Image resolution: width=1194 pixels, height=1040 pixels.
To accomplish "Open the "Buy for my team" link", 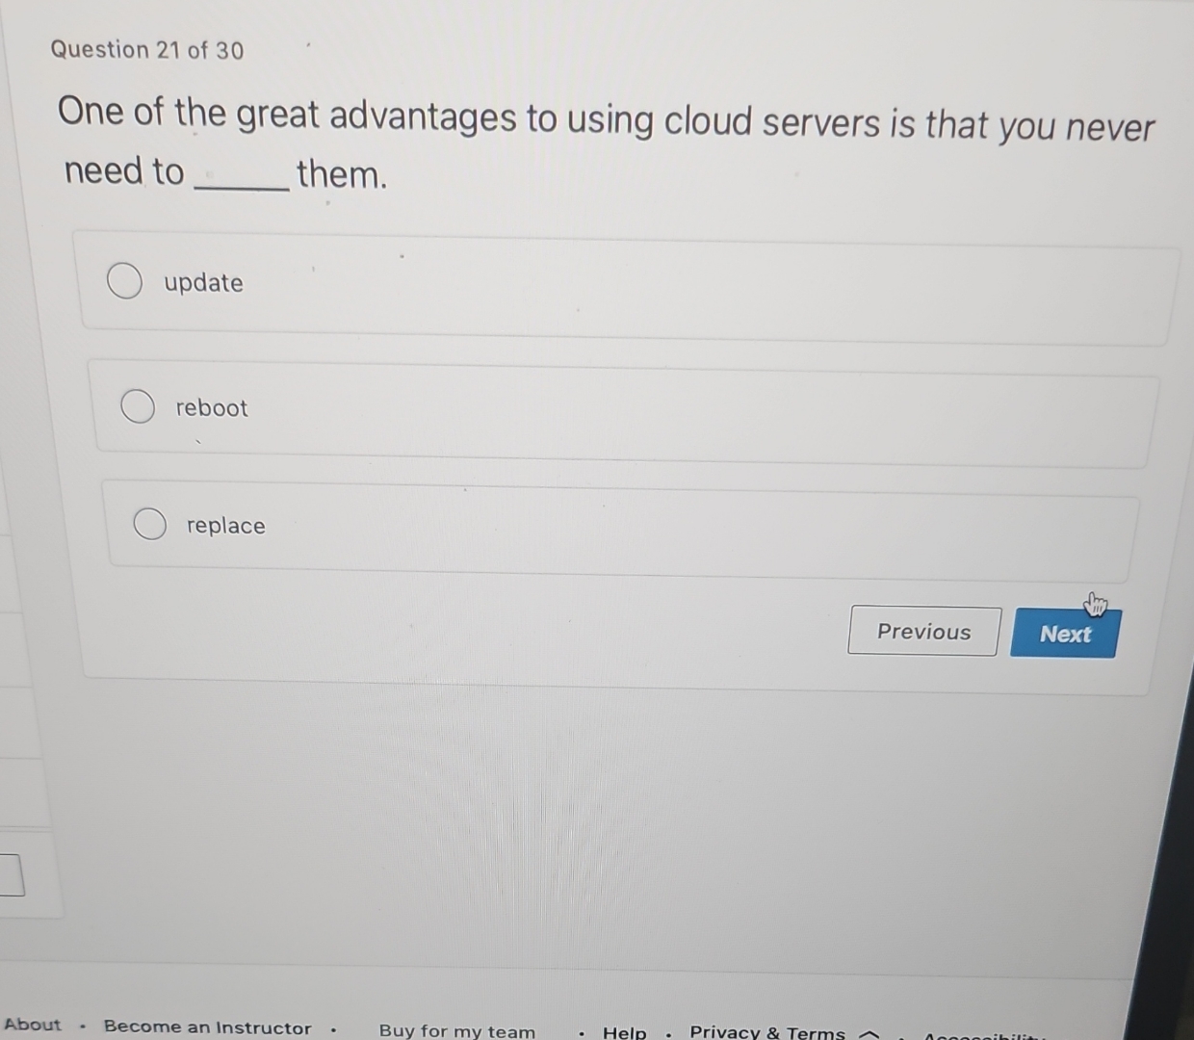I will 456,1030.
